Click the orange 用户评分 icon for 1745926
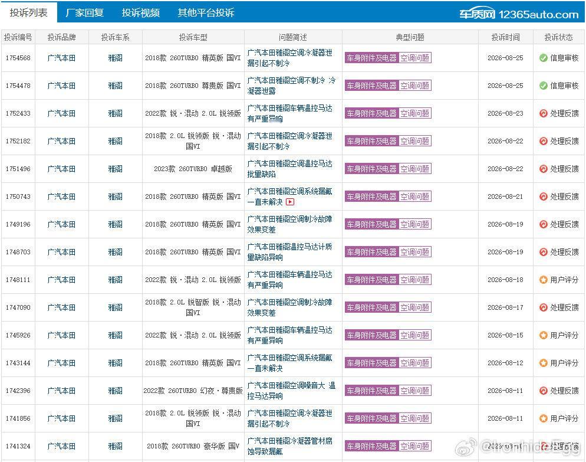This screenshot has height=462, width=586. tap(544, 335)
